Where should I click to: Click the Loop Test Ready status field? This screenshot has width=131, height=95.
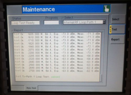click(x=25, y=23)
